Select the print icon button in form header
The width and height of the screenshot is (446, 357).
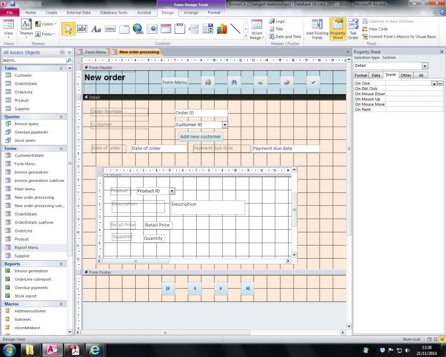208,83
